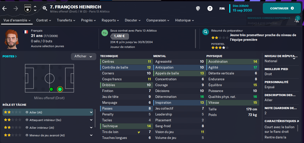This screenshot has height=143, width=304.
Task: Select the Attaquant intérieur (So) role row
Action: point(48,120)
